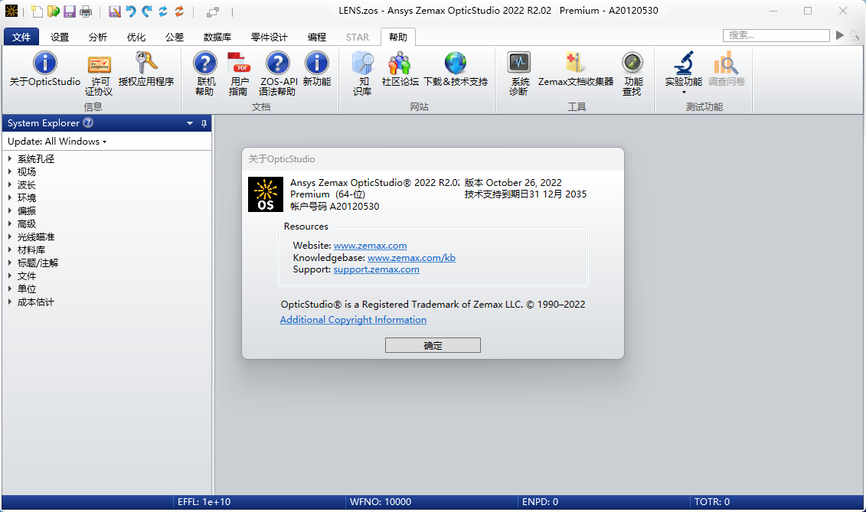The image size is (866, 512).
Task: Expand the 系统孔径 tree node
Action: point(10,158)
